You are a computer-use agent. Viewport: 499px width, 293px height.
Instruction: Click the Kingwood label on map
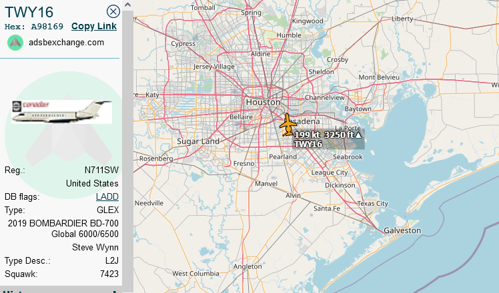click(x=308, y=21)
